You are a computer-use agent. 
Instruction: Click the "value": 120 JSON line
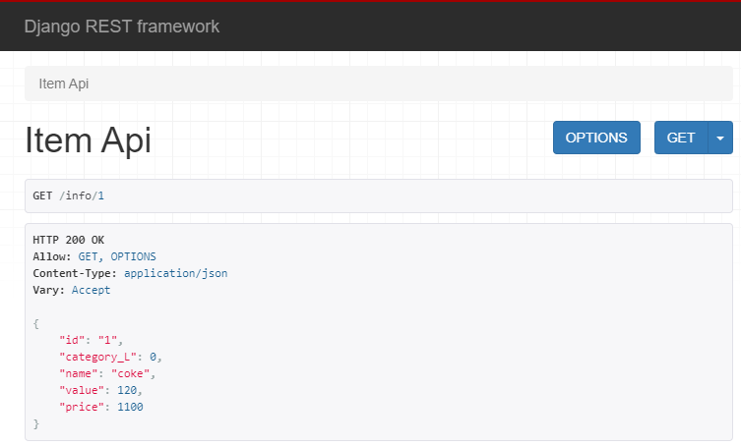point(100,390)
